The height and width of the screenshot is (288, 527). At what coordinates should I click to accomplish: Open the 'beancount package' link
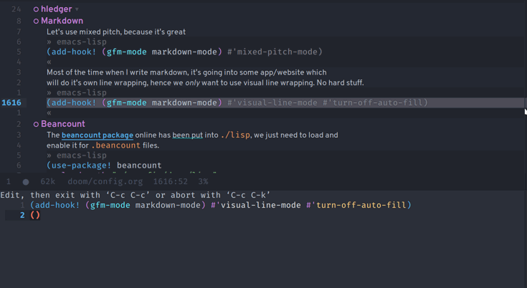coord(98,135)
